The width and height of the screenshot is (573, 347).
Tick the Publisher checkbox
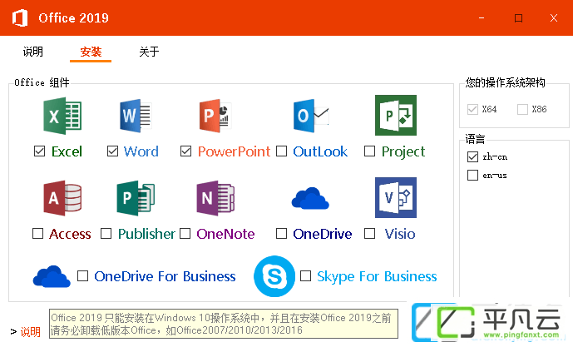[x=106, y=233]
